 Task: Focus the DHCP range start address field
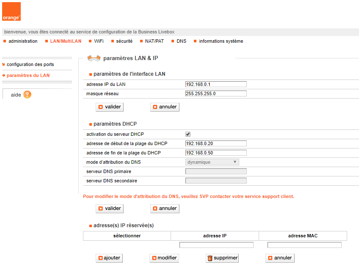[216, 144]
